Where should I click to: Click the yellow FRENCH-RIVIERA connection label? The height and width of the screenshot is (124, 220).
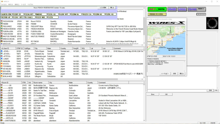(157, 14)
